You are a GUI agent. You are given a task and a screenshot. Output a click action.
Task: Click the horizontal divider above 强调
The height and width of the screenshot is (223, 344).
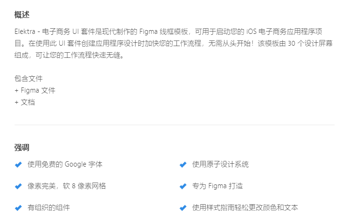tap(174, 125)
